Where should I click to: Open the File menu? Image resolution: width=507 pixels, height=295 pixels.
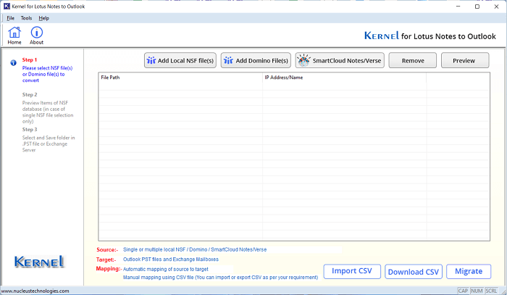coord(11,18)
